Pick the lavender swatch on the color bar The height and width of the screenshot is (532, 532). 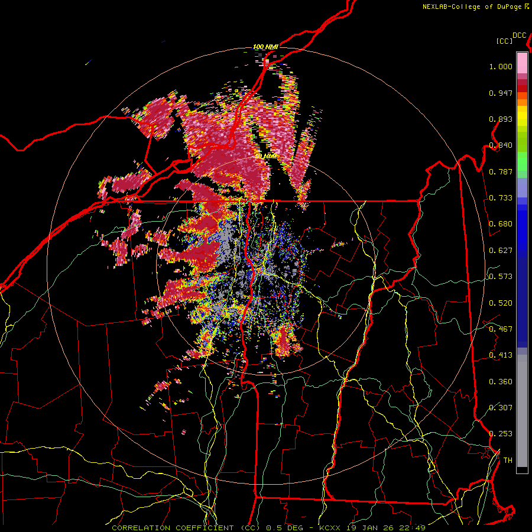(522, 187)
